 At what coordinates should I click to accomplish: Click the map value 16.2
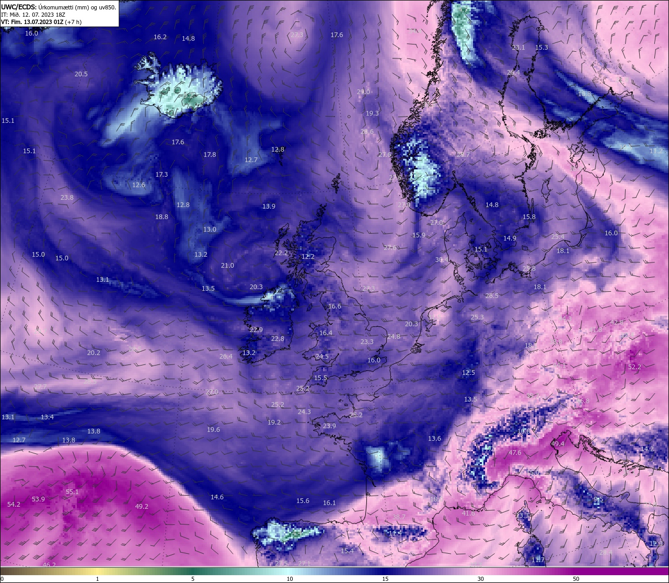160,37
